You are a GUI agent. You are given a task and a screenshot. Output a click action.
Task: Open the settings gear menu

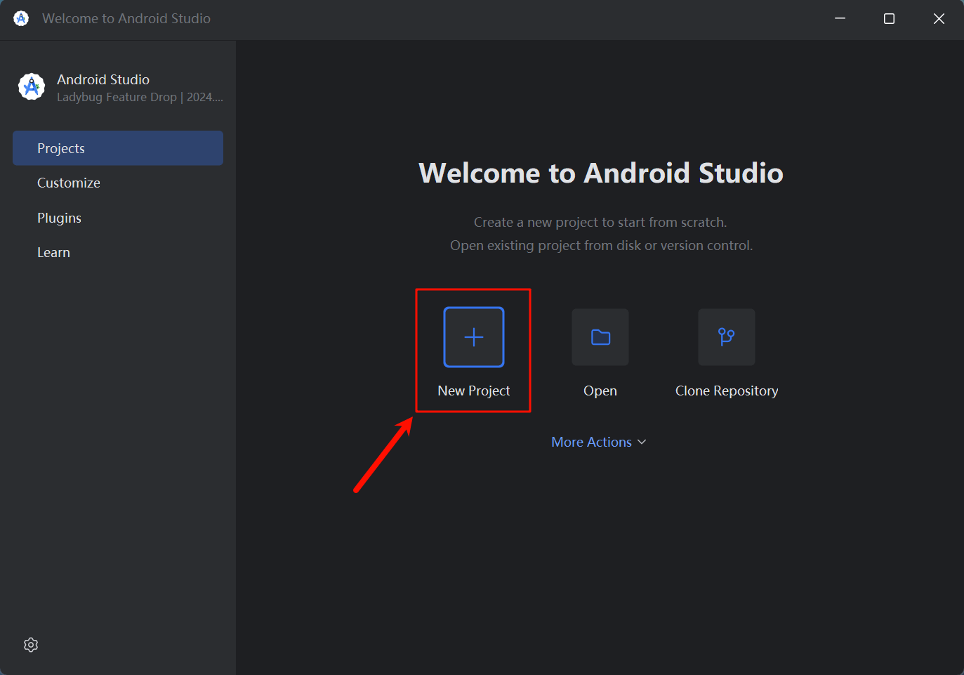click(x=31, y=645)
